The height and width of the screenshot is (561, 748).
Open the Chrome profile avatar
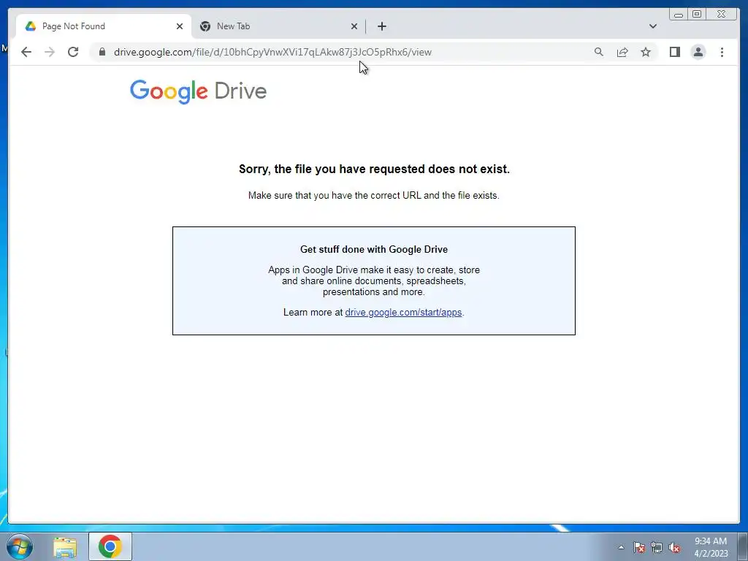pos(698,52)
